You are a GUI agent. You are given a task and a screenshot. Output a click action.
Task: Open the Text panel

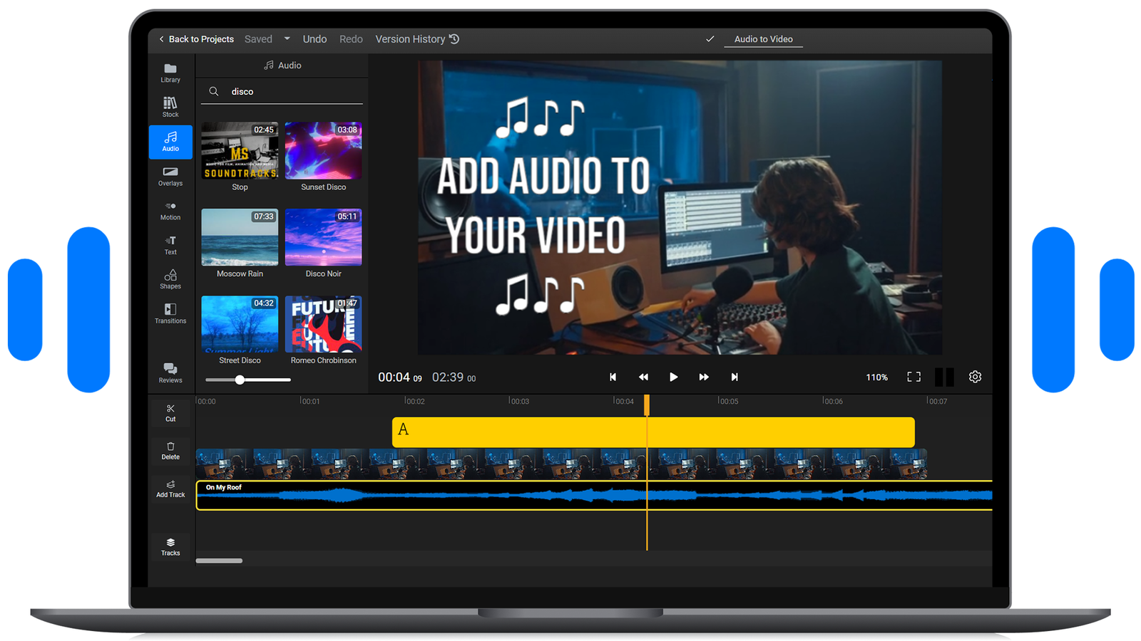click(170, 246)
